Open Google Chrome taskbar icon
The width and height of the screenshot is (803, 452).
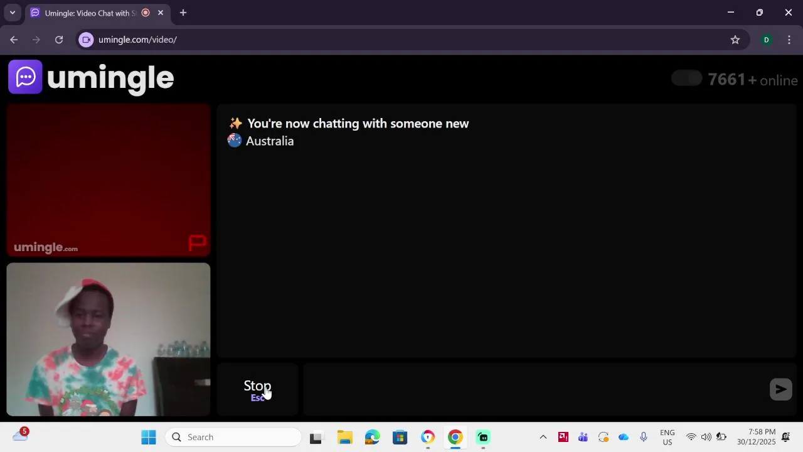pyautogui.click(x=455, y=437)
